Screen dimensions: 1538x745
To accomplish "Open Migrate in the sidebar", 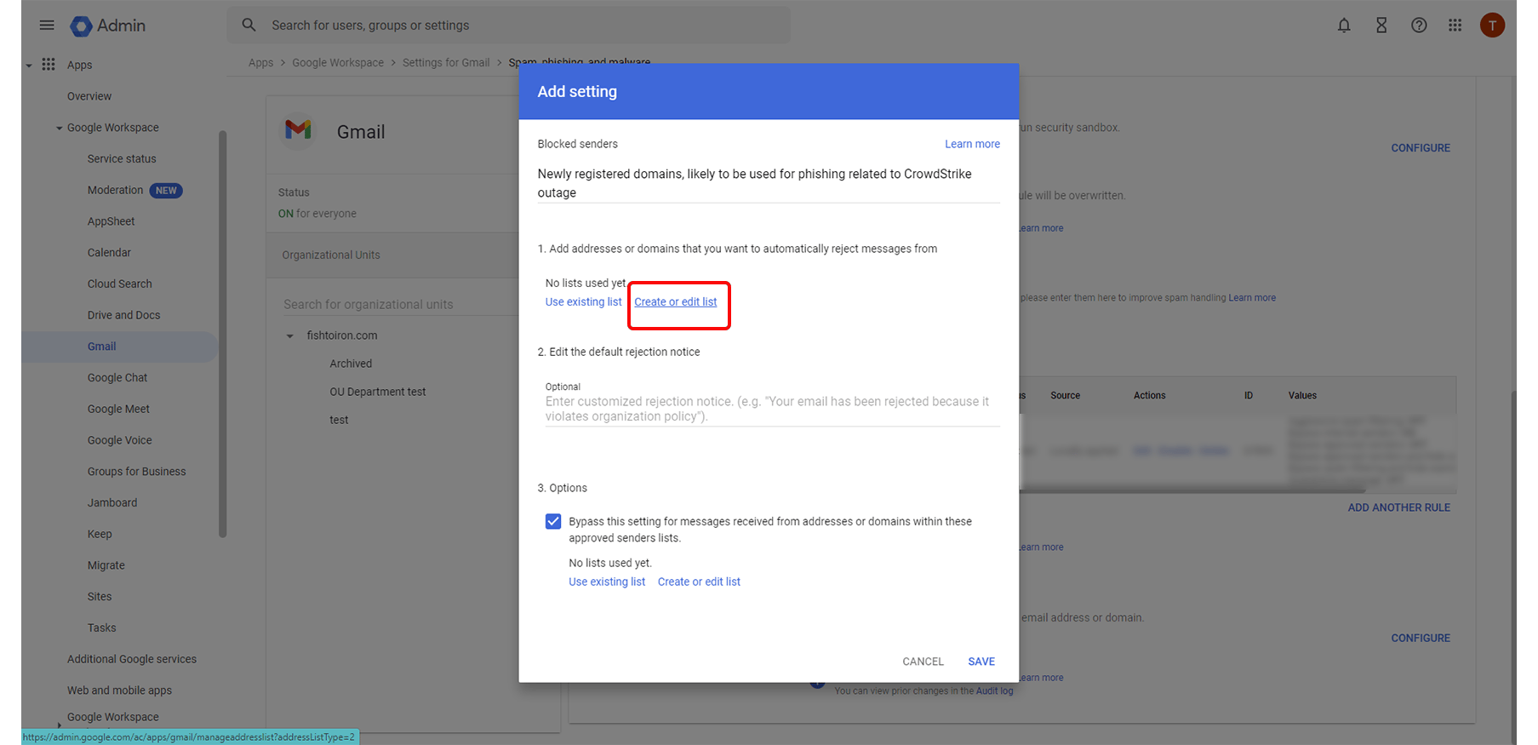I will pos(106,565).
